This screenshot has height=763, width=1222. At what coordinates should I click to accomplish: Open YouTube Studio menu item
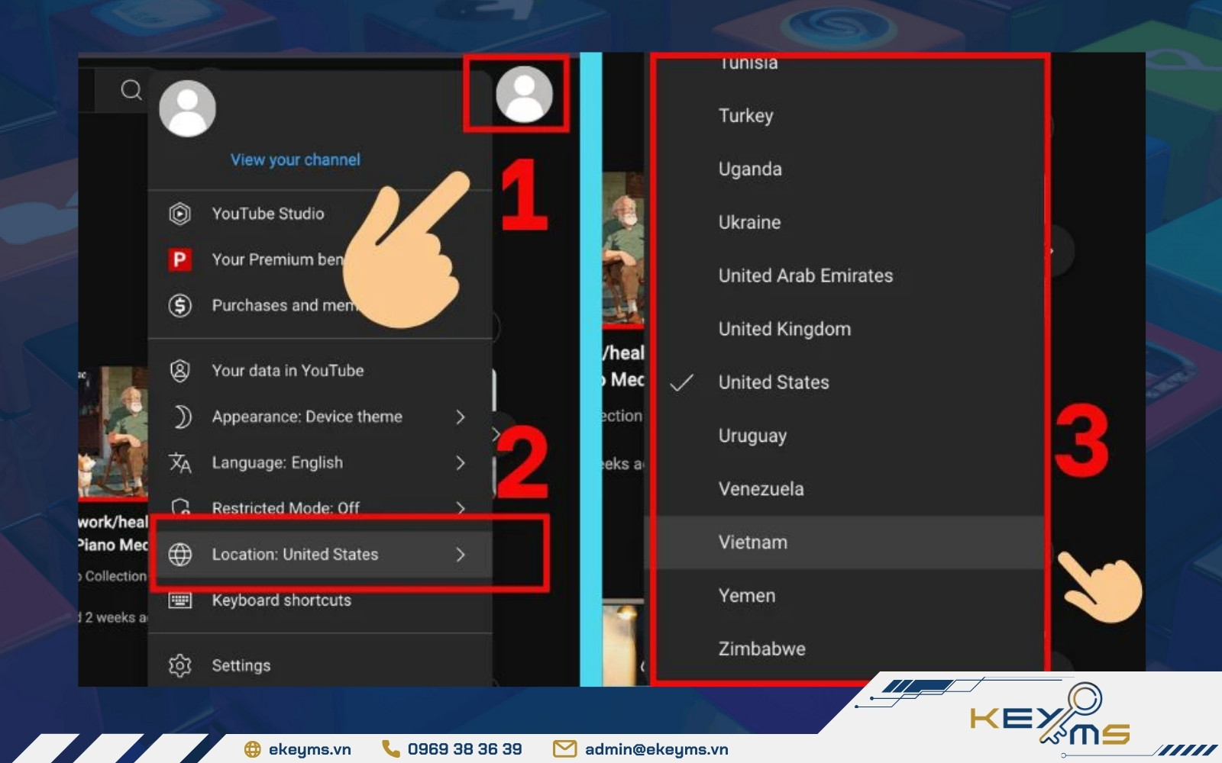click(320, 214)
